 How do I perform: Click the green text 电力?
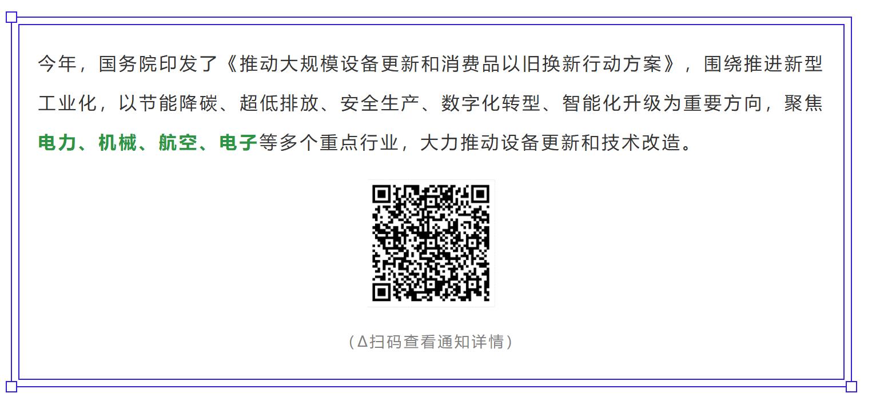point(58,142)
